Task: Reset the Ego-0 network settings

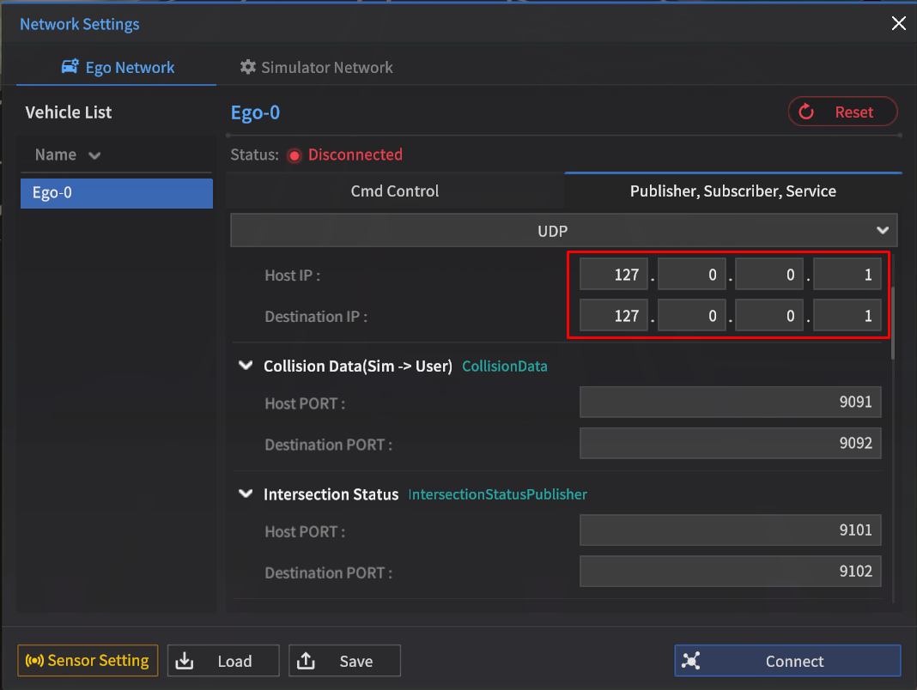Action: coord(842,112)
